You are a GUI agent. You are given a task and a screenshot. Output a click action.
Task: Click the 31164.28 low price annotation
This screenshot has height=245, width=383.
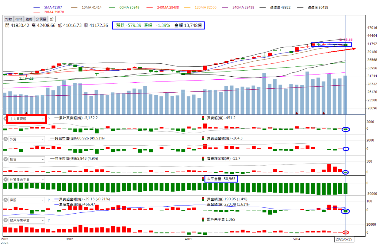(26, 78)
